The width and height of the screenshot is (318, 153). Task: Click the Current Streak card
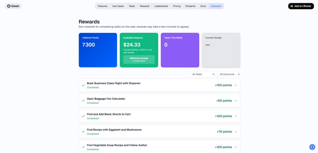pyautogui.click(x=221, y=50)
